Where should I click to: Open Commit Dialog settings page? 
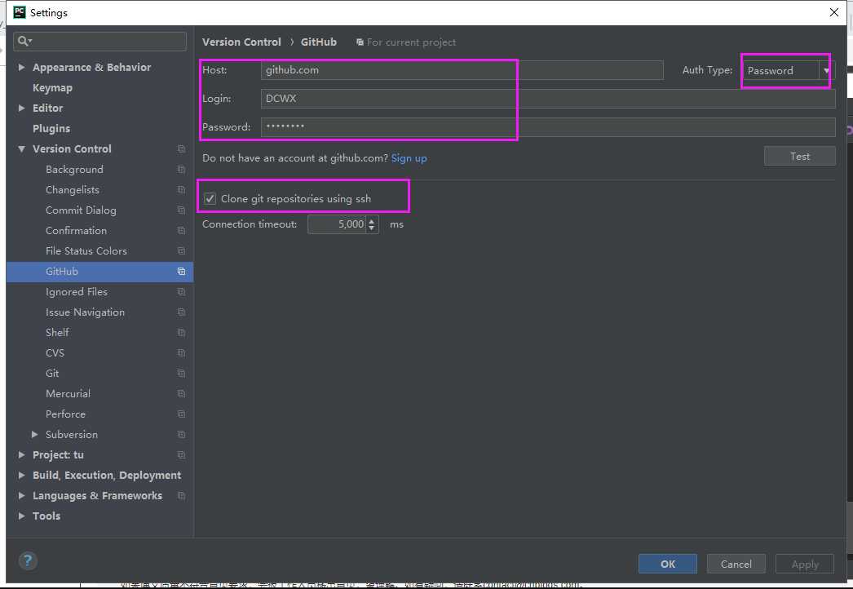81,210
